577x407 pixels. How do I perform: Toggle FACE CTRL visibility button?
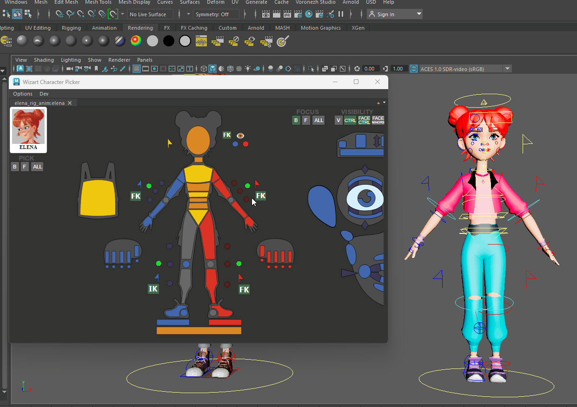click(x=364, y=120)
